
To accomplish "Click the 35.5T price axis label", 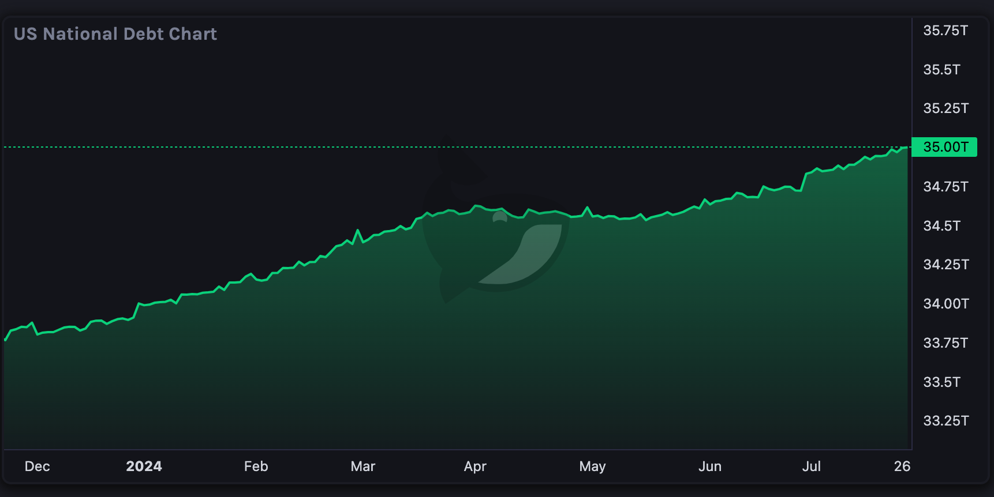I will (x=941, y=70).
